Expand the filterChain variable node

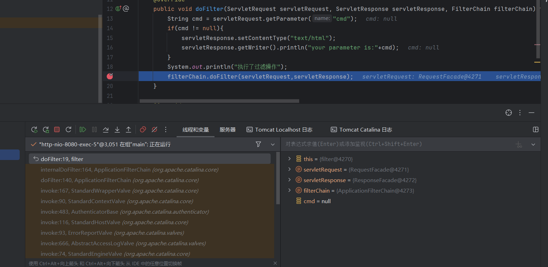289,191
